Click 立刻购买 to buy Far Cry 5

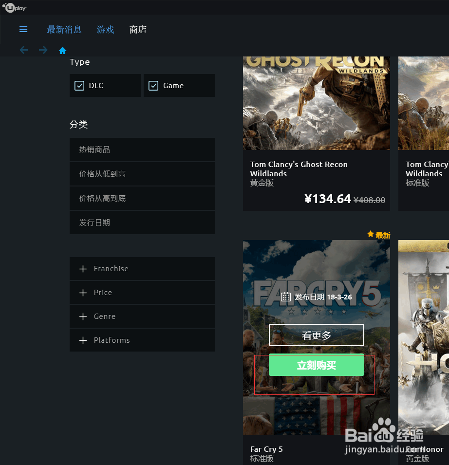click(x=317, y=365)
